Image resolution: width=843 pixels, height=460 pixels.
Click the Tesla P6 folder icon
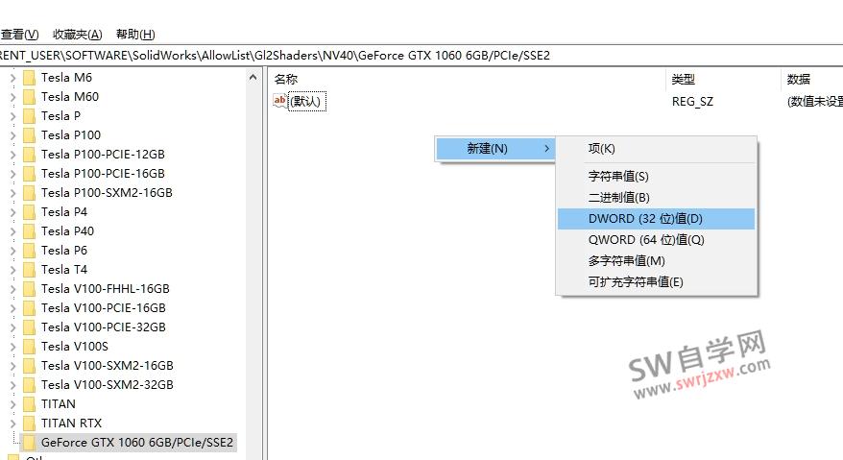pyautogui.click(x=30, y=251)
